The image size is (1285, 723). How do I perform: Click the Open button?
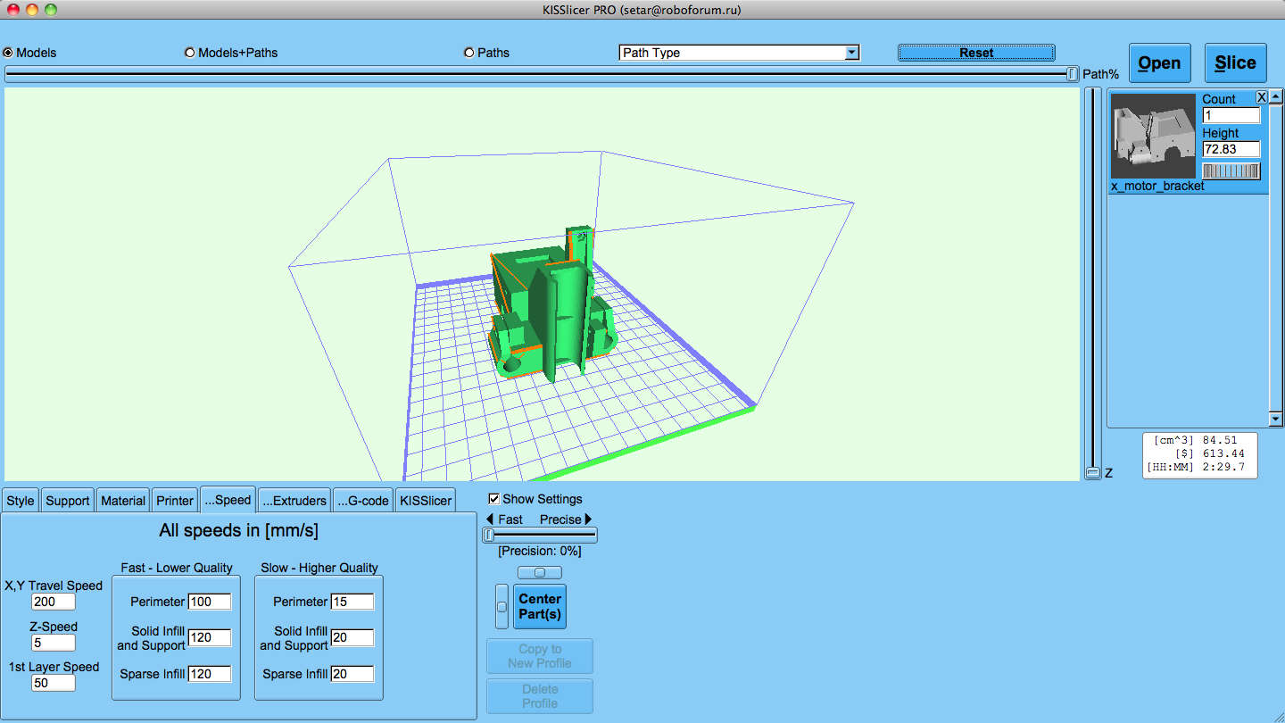1159,63
